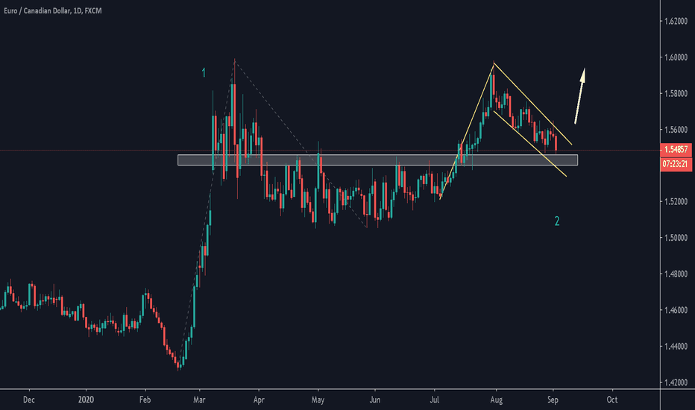Click the Feb label on time axis
This screenshot has width=695, height=410.
145,400
